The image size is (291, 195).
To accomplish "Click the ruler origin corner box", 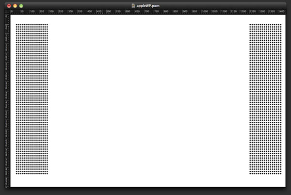I will (x=7, y=12).
